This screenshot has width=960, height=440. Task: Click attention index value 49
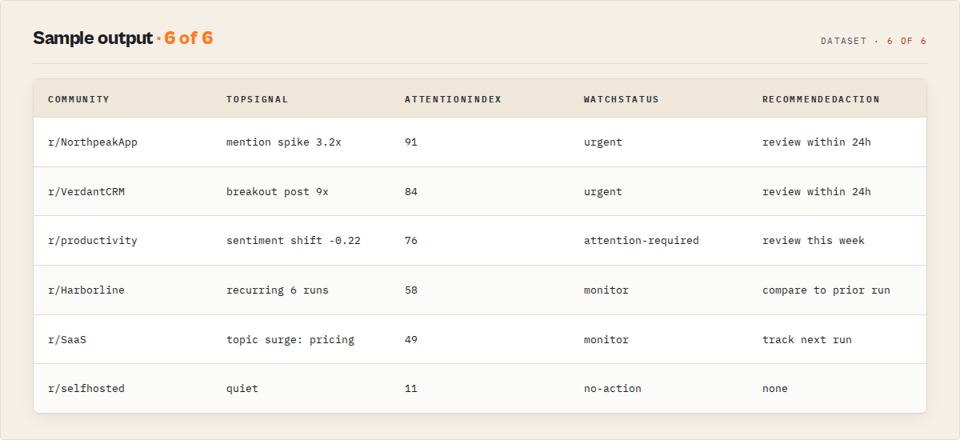pos(411,340)
